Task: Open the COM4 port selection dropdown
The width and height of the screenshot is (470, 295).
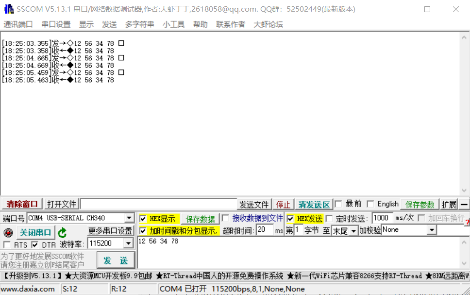Action: tap(130, 218)
